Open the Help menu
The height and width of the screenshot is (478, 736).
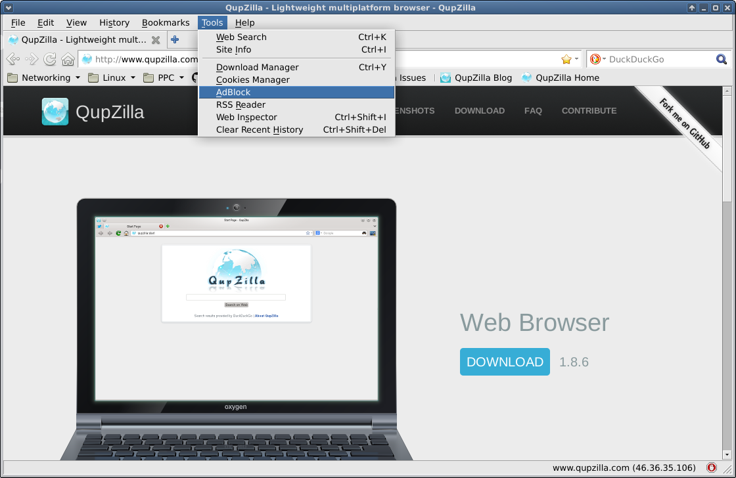coord(244,22)
